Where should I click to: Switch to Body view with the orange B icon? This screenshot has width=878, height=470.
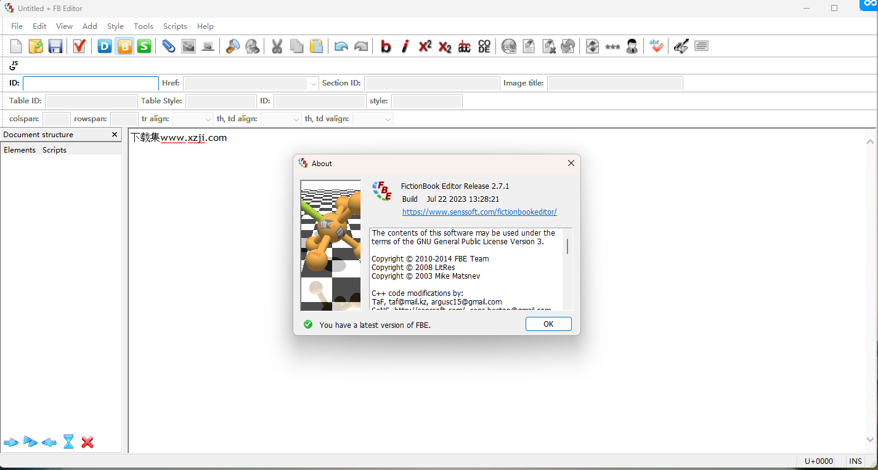coord(124,46)
